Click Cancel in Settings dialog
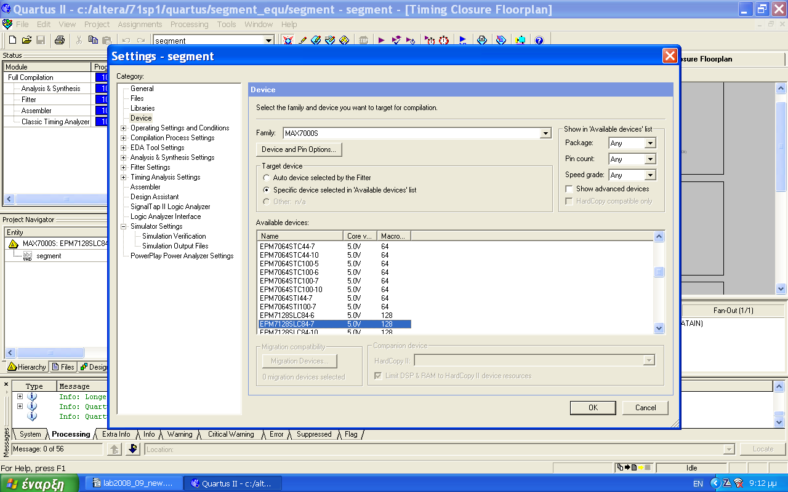 coord(645,408)
